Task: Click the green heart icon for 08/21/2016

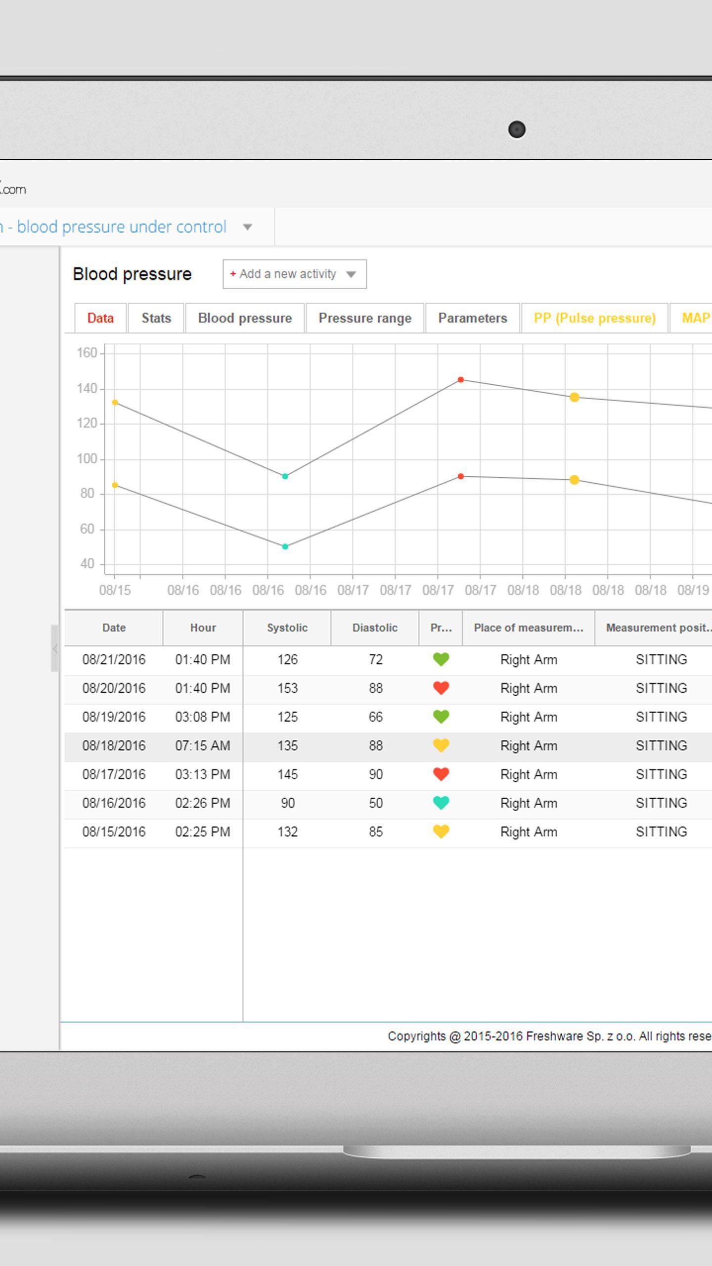Action: click(441, 659)
